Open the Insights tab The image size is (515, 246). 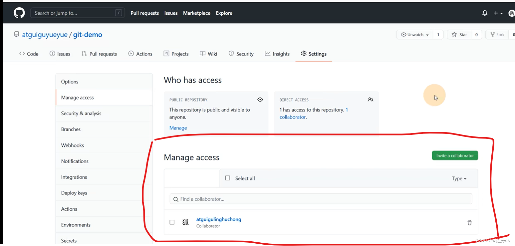[x=277, y=54]
